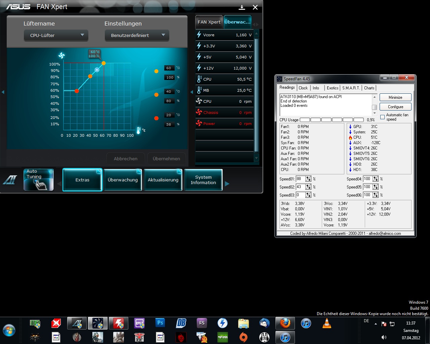Screen dimensions: 430x344
Task: Click Configure in SpeedFan
Action: (395, 107)
